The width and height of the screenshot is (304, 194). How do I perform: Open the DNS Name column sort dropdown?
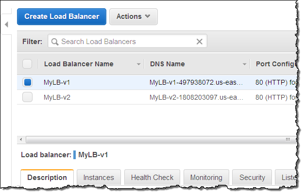tap(245, 64)
